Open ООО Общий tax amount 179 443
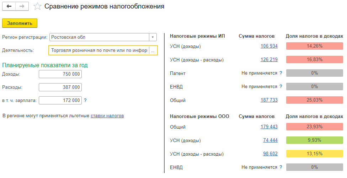This screenshot has height=178, width=347. (x=269, y=127)
